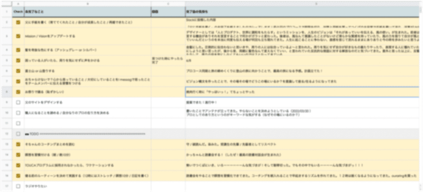Select the チームメンバーに伝える習慣 task cell
423x192 pixels.
[88, 81]
